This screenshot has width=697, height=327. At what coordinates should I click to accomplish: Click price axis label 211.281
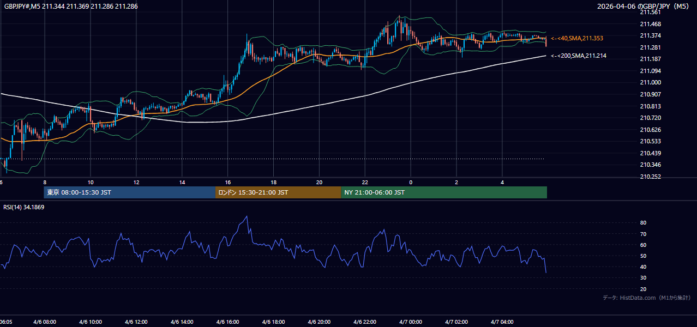click(x=650, y=47)
